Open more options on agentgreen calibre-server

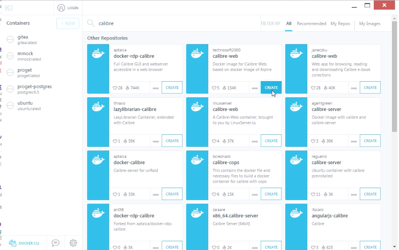pos(354,141)
